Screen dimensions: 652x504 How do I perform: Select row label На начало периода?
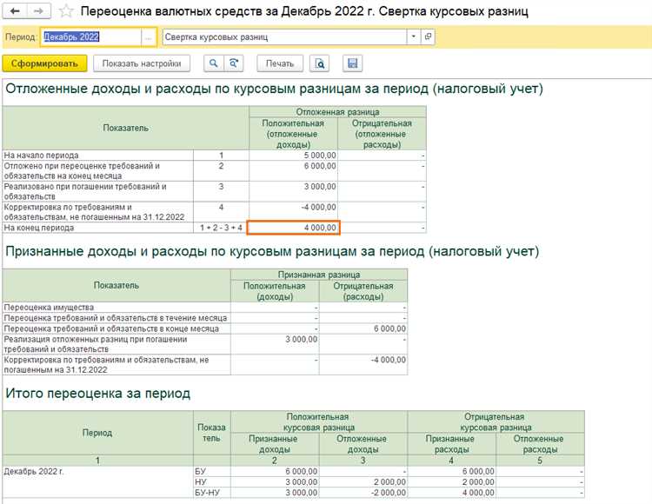(x=98, y=155)
